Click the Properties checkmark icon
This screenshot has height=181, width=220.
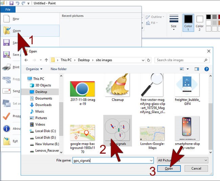pos(6,116)
